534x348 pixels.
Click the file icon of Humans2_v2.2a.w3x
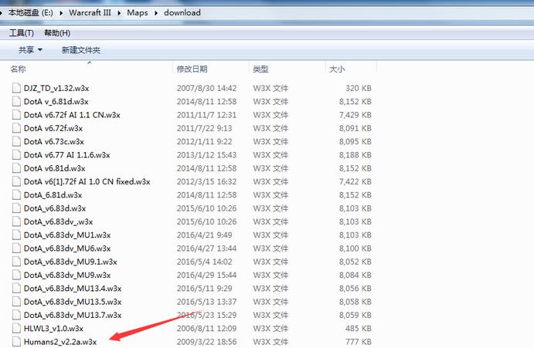(x=16, y=342)
